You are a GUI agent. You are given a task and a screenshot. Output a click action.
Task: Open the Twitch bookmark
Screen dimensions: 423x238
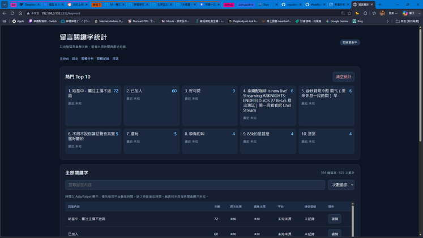click(x=42, y=21)
